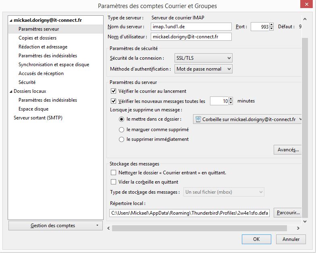This screenshot has height=253, width=316.
Task: Open Paramètres des indésirables under the mail account
Action: (48, 56)
